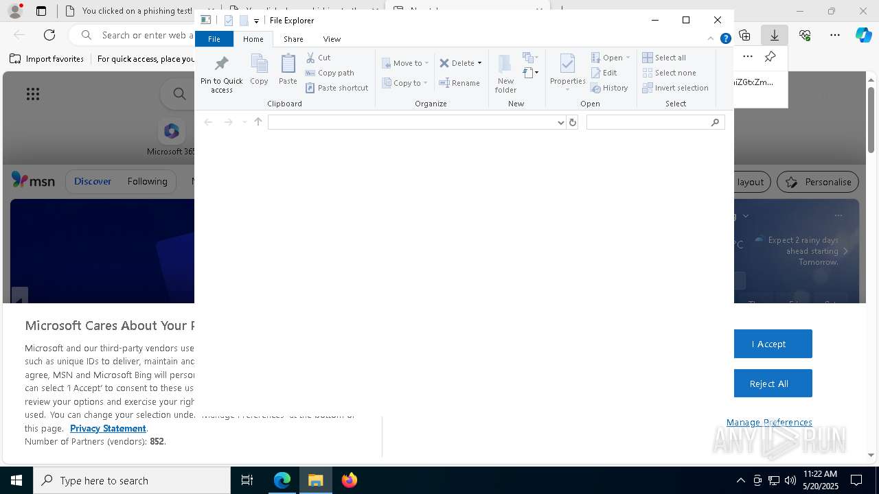Click the Cut scissors item

[318, 58]
